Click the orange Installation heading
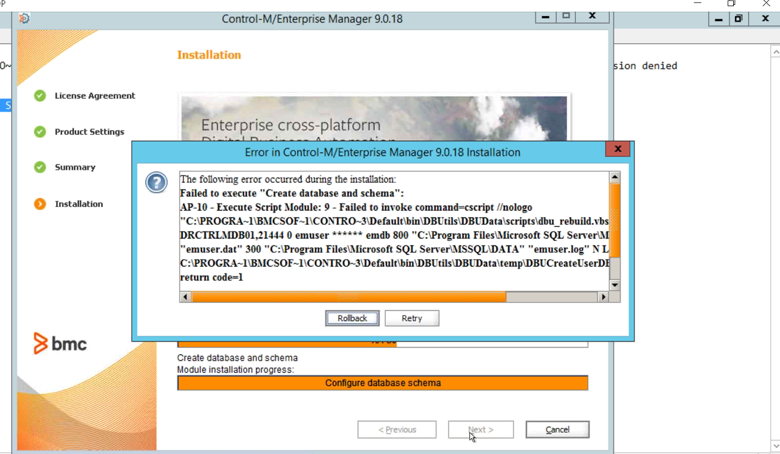780x454 pixels. click(x=209, y=55)
